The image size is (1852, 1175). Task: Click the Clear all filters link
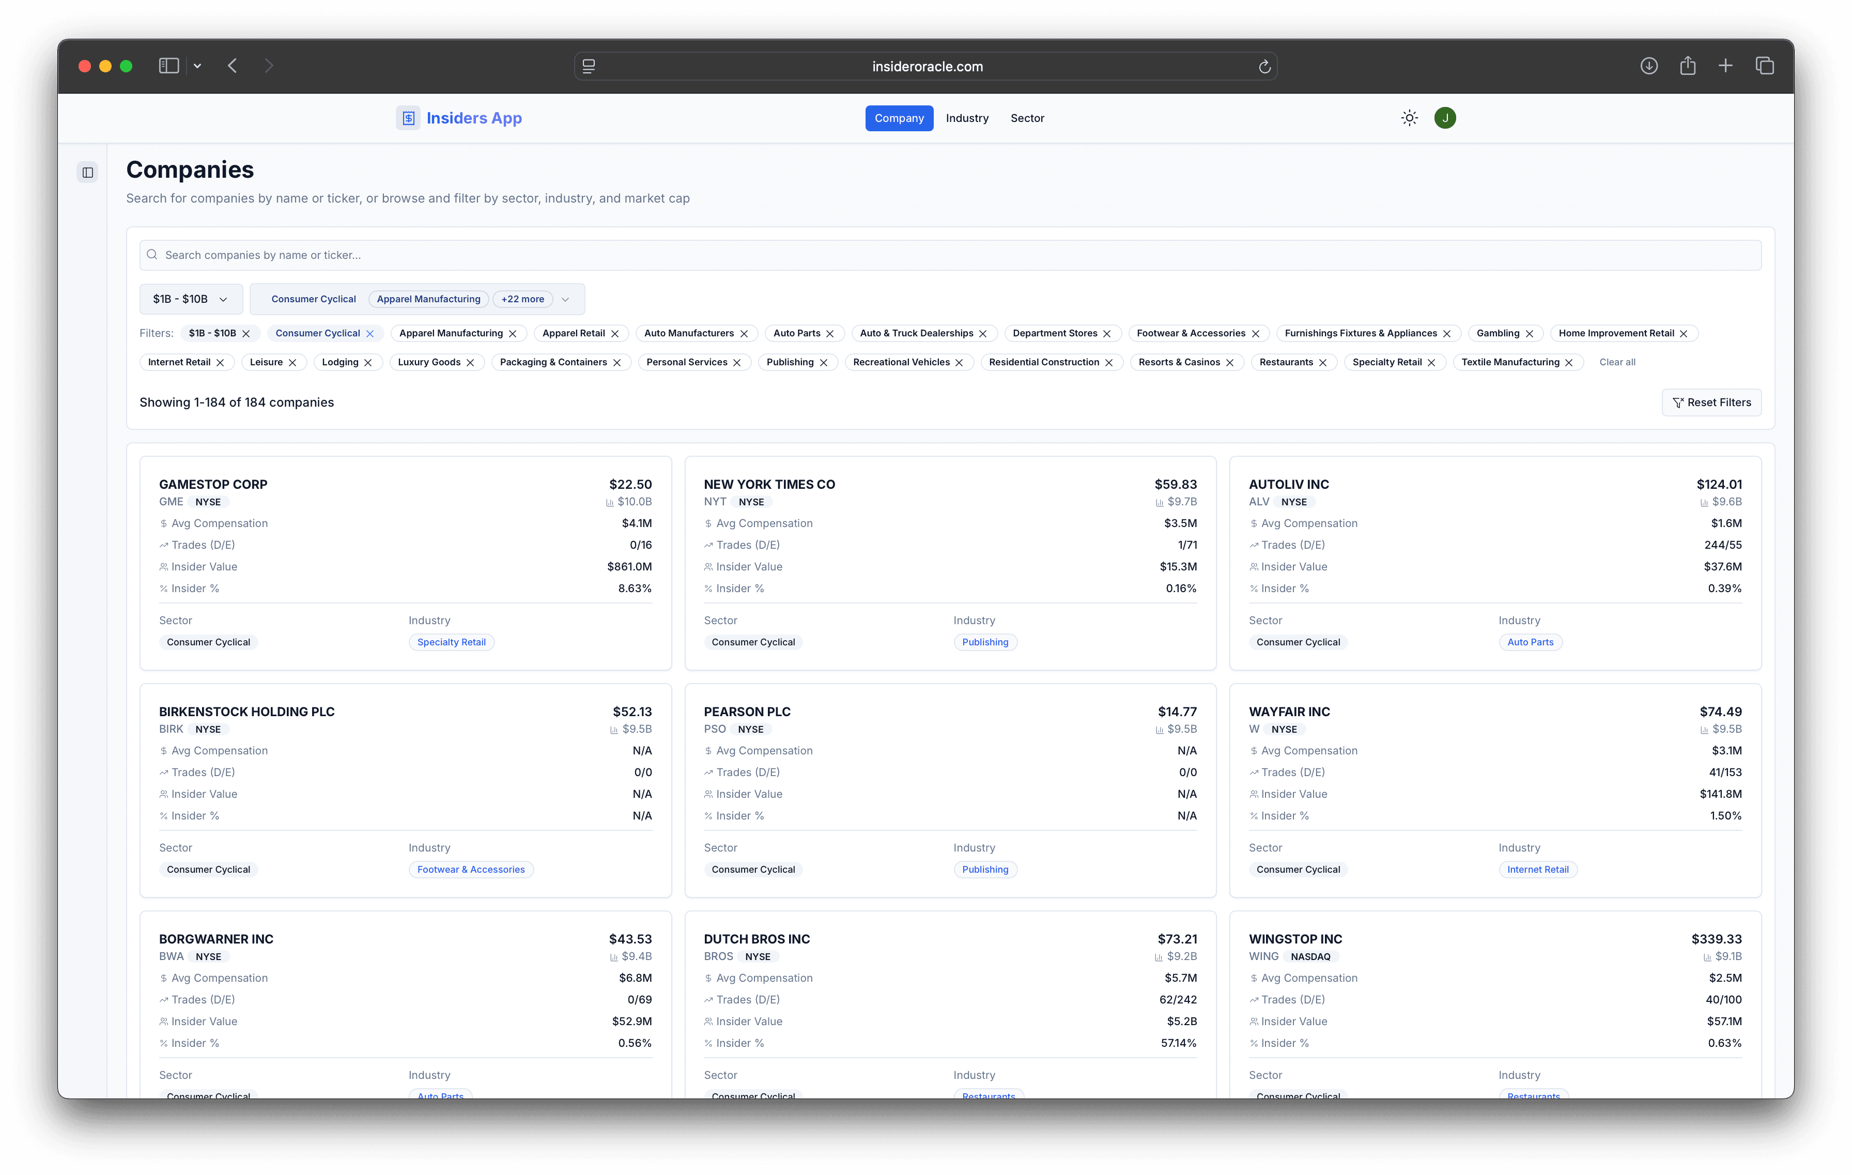(1617, 362)
